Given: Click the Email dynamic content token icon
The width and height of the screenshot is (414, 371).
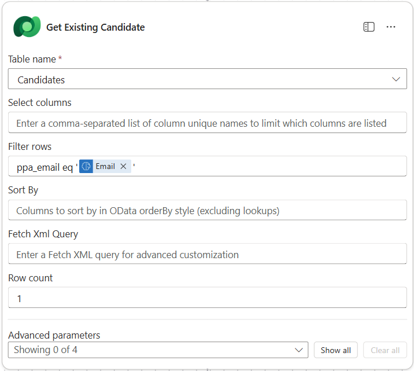Looking at the screenshot, I should pyautogui.click(x=86, y=167).
